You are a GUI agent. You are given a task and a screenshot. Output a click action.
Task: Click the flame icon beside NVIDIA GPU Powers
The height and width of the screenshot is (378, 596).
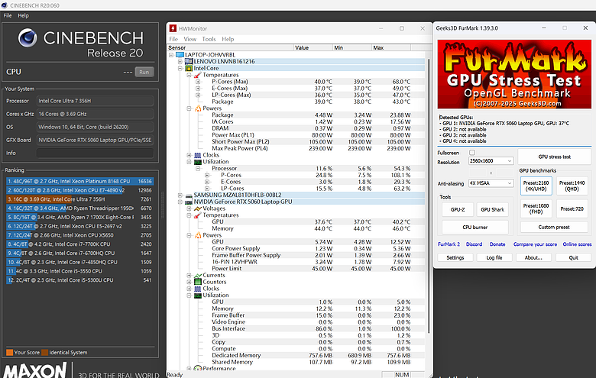(198, 235)
